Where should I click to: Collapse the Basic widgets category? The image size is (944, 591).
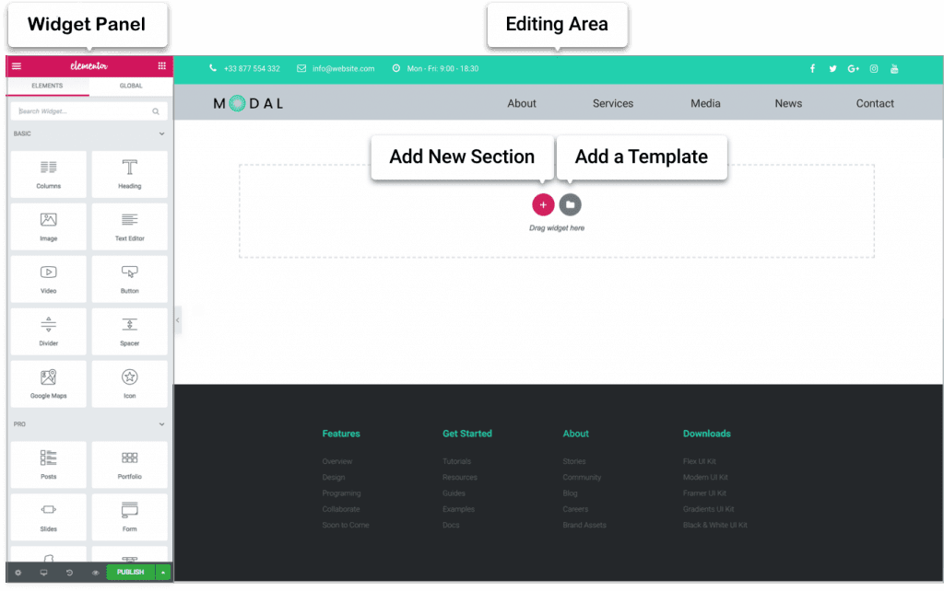pyautogui.click(x=162, y=134)
